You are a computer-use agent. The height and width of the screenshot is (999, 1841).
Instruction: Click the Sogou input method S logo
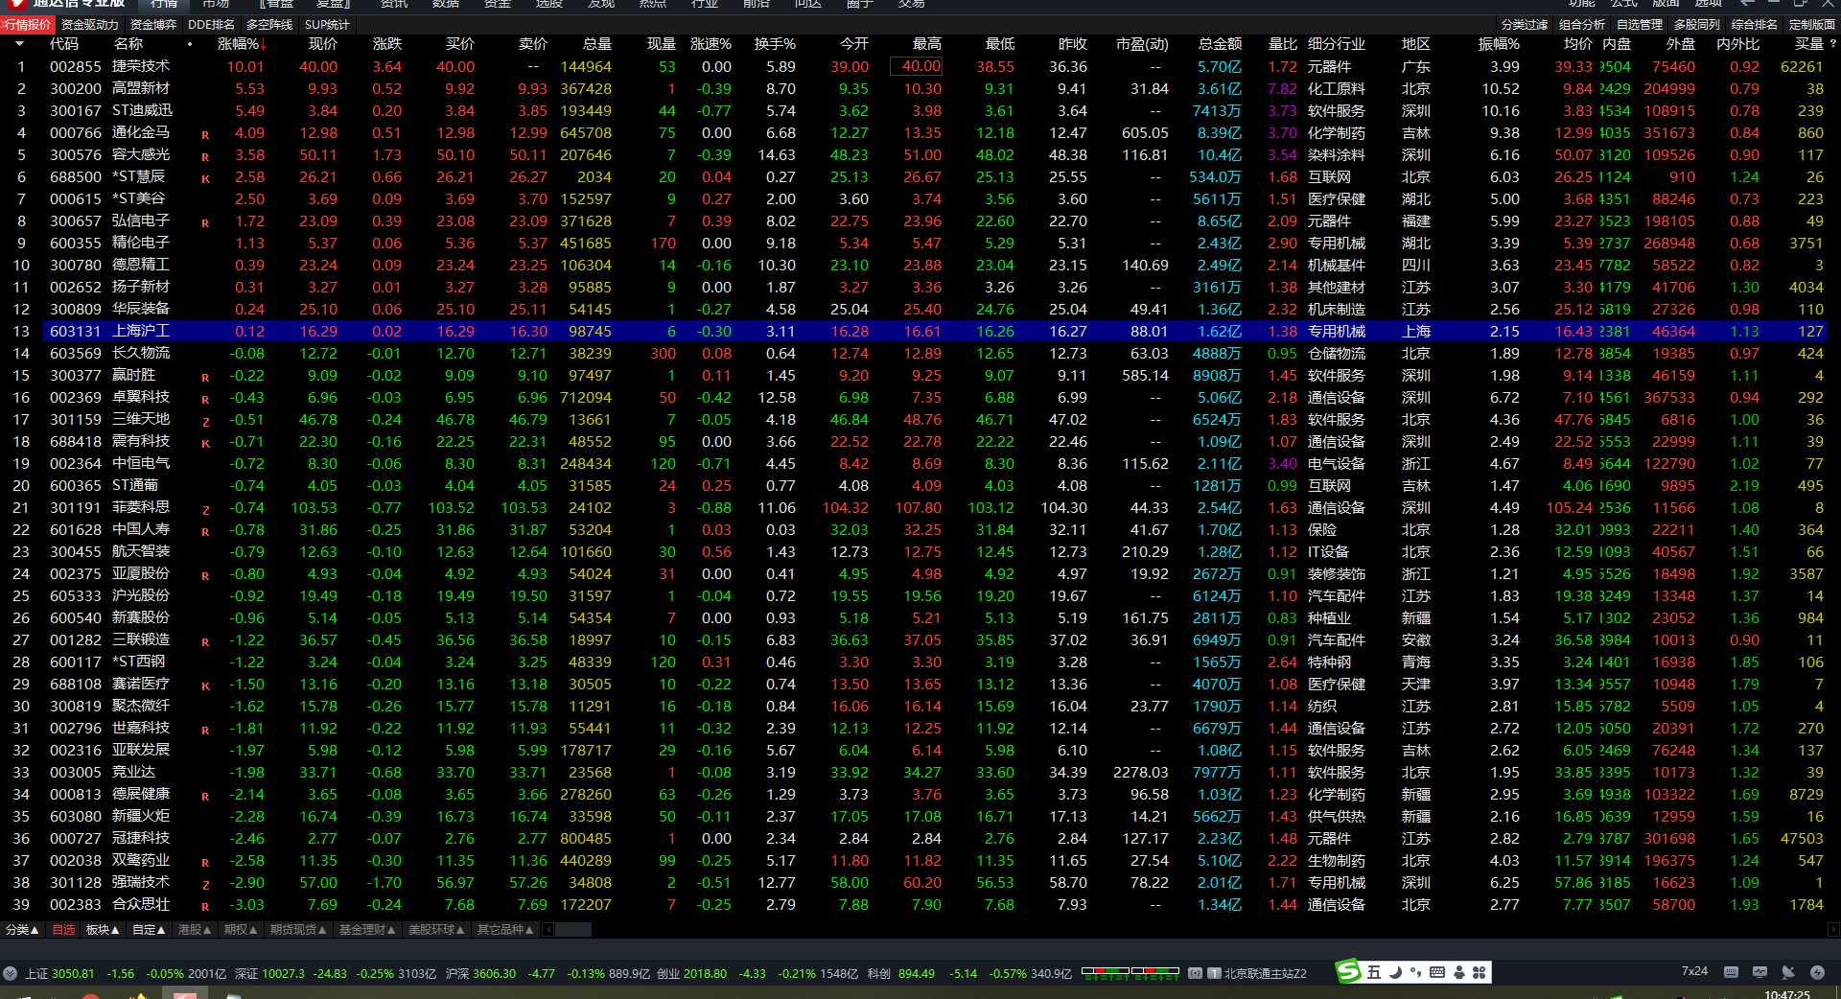(1348, 972)
